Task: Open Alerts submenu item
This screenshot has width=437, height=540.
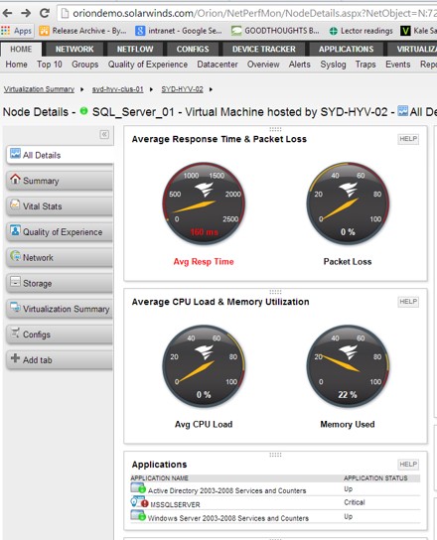Action: coord(300,65)
